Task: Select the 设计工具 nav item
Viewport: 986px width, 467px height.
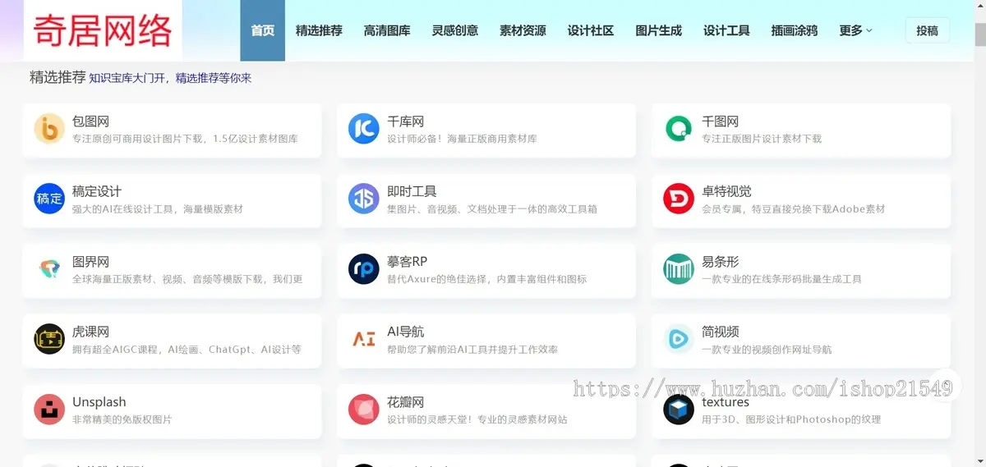Action: click(726, 30)
